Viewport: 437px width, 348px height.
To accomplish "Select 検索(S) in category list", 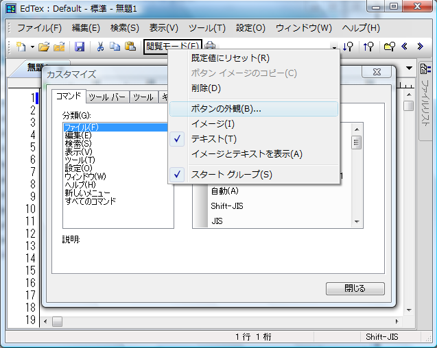I will 78,144.
